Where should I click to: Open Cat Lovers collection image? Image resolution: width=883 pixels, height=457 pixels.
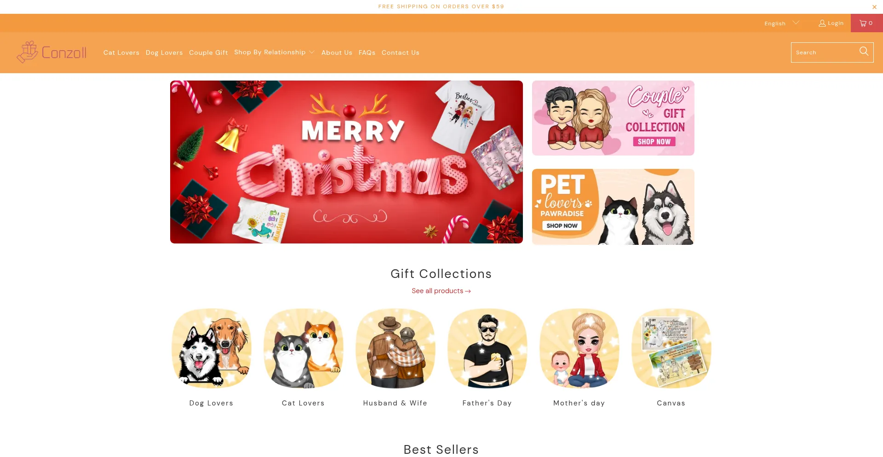304,348
